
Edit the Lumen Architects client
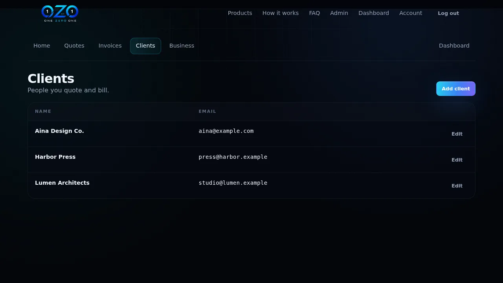457,186
